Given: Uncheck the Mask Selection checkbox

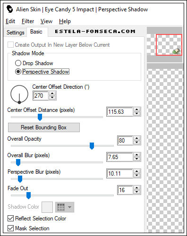Looking at the screenshot, I should pyautogui.click(x=10, y=228).
